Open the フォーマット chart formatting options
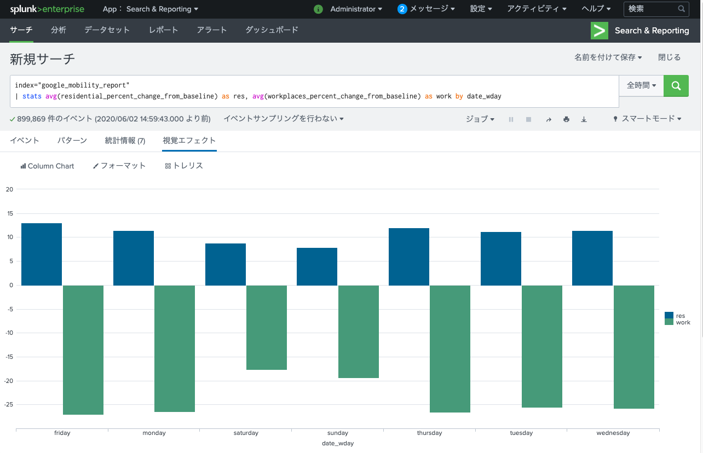This screenshot has width=703, height=453. click(x=119, y=166)
